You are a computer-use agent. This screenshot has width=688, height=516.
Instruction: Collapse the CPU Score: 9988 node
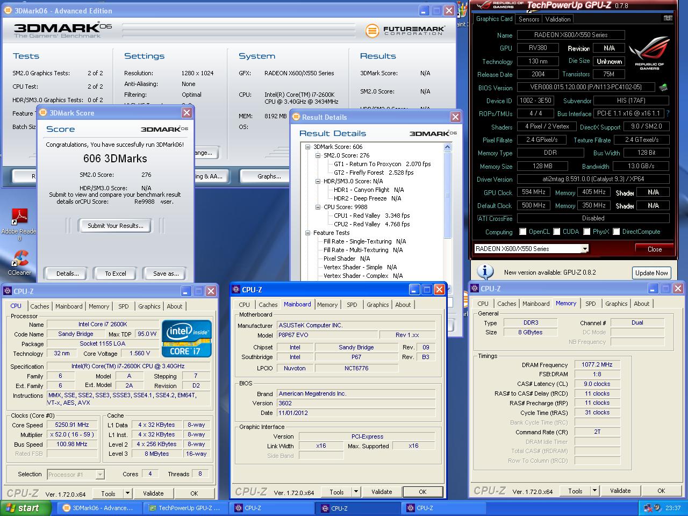tap(318, 207)
